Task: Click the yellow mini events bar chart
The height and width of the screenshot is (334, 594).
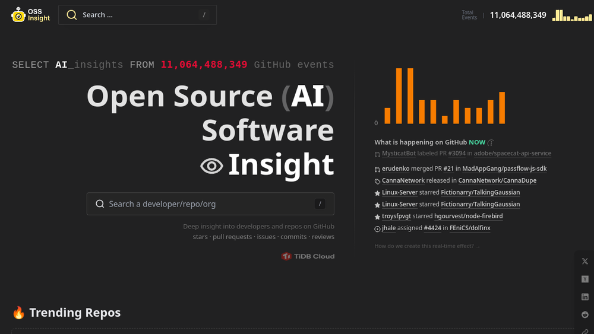Action: [572, 15]
